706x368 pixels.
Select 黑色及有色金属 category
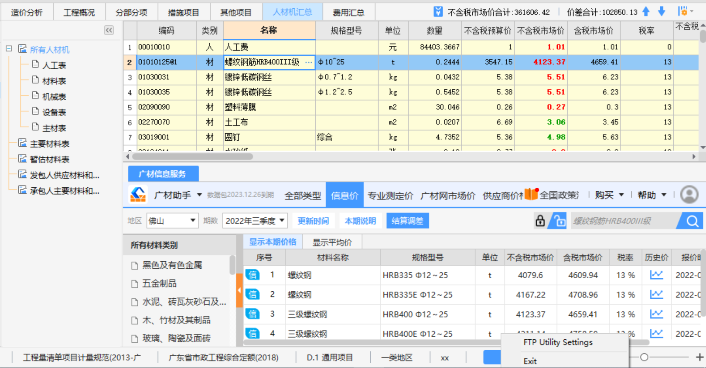click(172, 265)
